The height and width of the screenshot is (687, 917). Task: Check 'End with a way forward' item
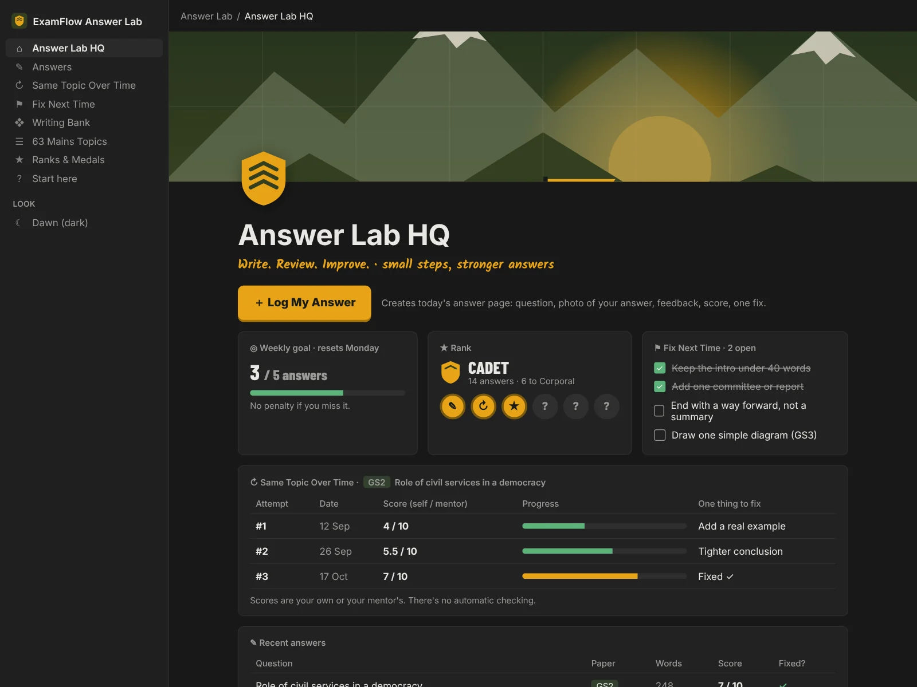pos(659,411)
